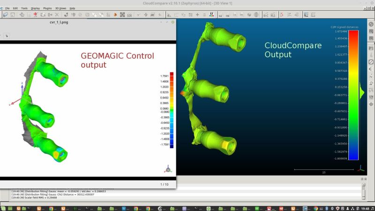
Task: Click the Chrome icon in the system tray
Action: (315, 209)
